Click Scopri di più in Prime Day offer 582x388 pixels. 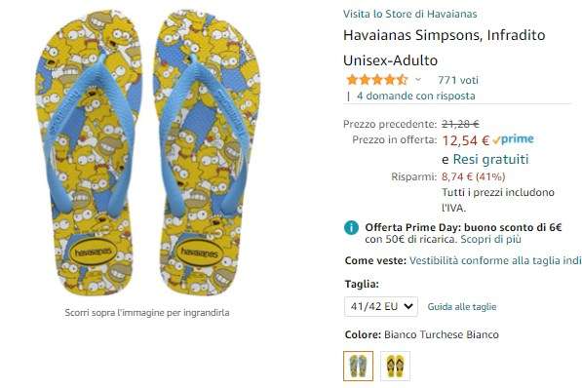(x=490, y=239)
